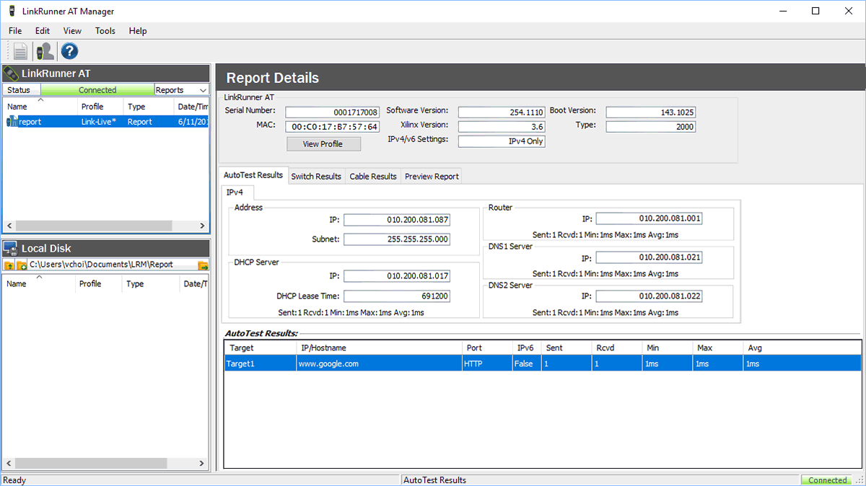Click the browse folder icon with green arrow
Viewport: 866px width, 486px height.
203,265
